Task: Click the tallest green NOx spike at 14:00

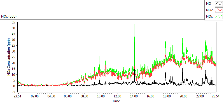Action: (x=134, y=24)
